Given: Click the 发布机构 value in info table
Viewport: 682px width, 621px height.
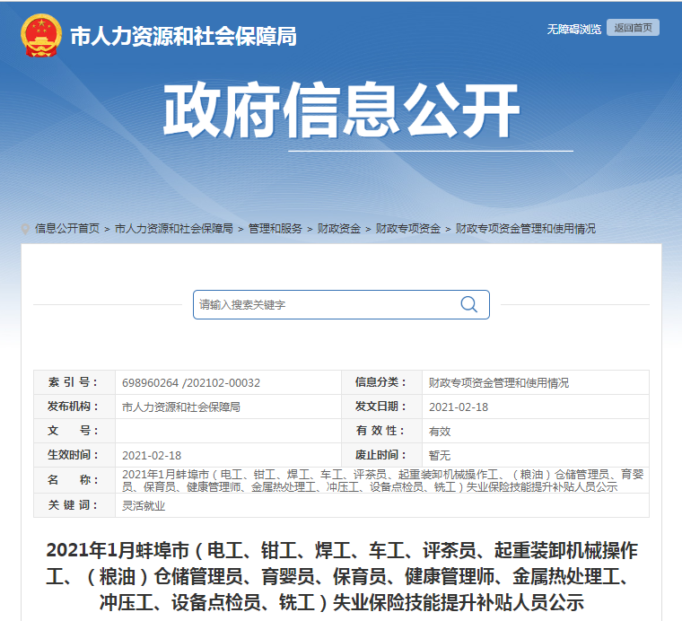Looking at the screenshot, I should 180,407.
